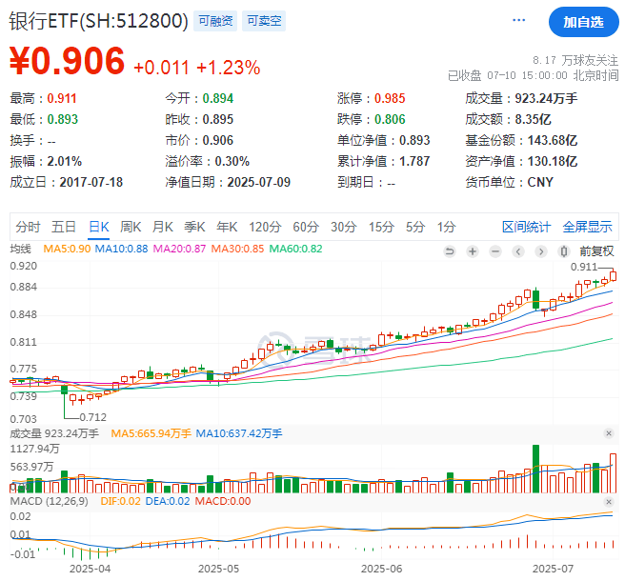The image size is (625, 581).
Task: Switch to 5分 tab
Action: (415, 227)
